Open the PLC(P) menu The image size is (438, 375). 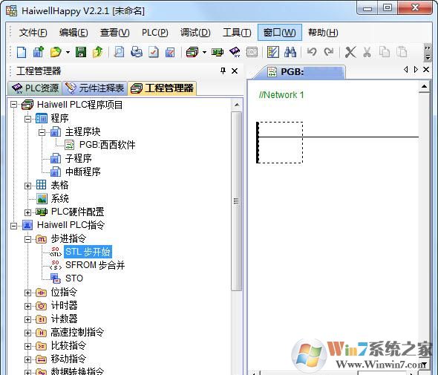coord(154,33)
